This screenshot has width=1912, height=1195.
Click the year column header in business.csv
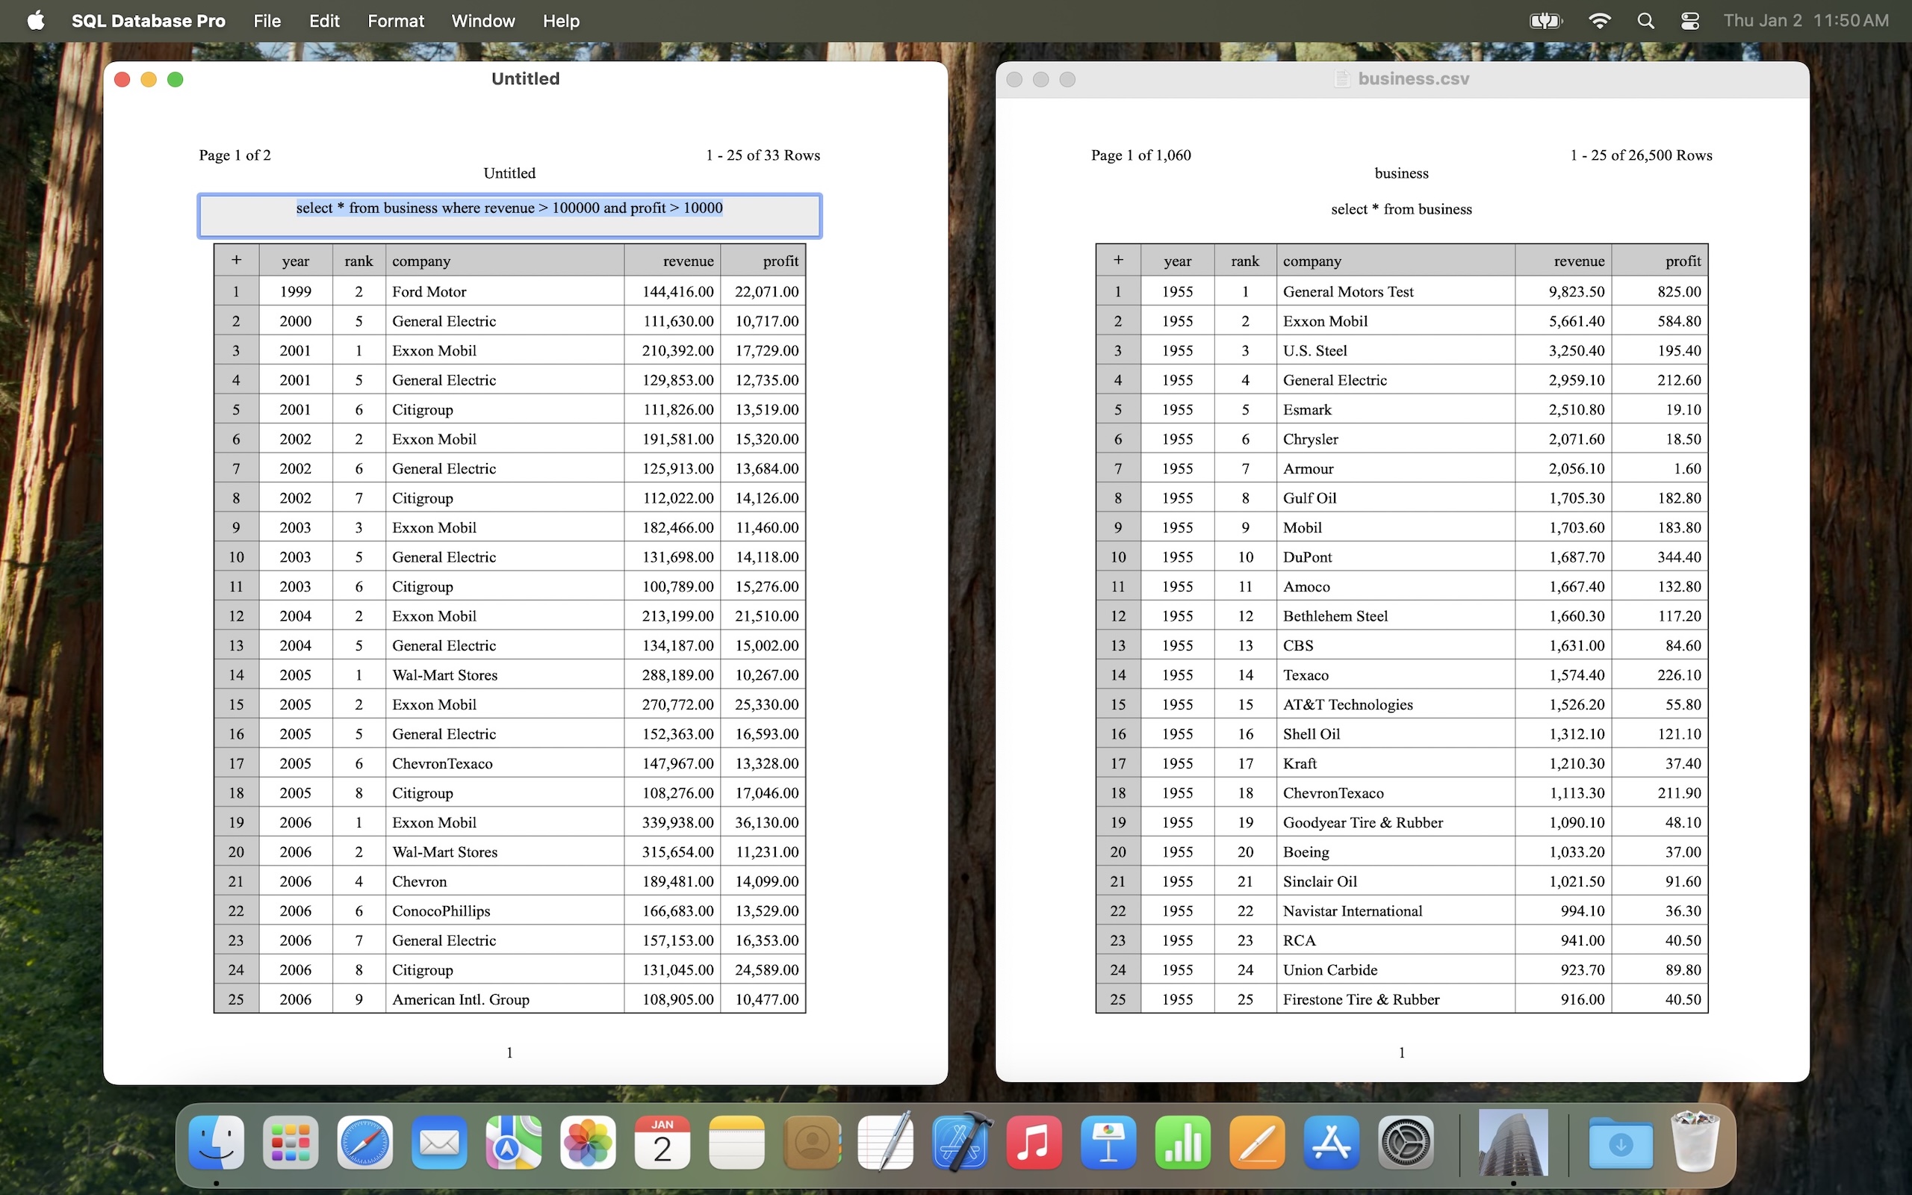point(1176,261)
